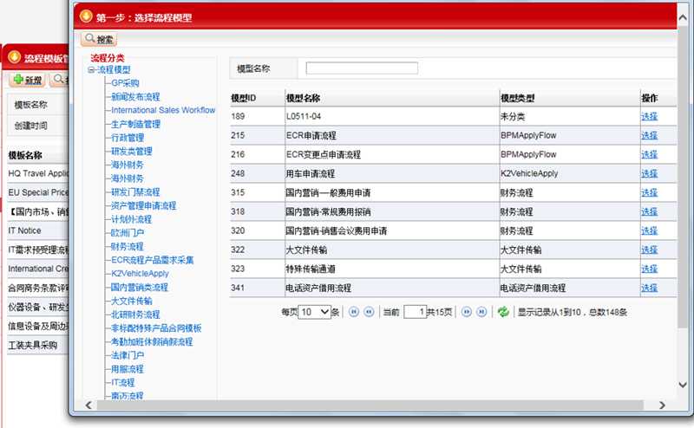Screen dimensions: 694x428
Task: Click 选择 link for 国内营销-常规费用报销 row
Action: coord(649,211)
